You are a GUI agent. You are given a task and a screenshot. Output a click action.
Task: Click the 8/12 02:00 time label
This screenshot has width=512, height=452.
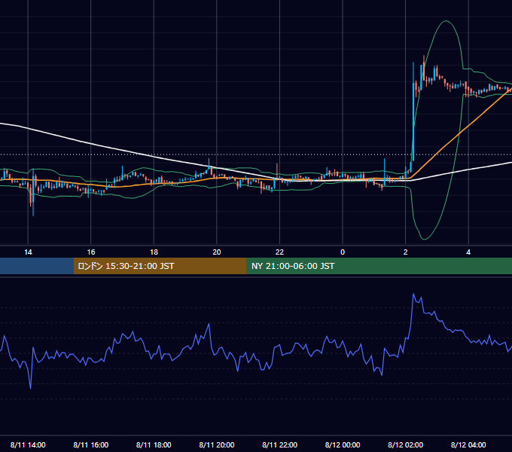click(406, 444)
